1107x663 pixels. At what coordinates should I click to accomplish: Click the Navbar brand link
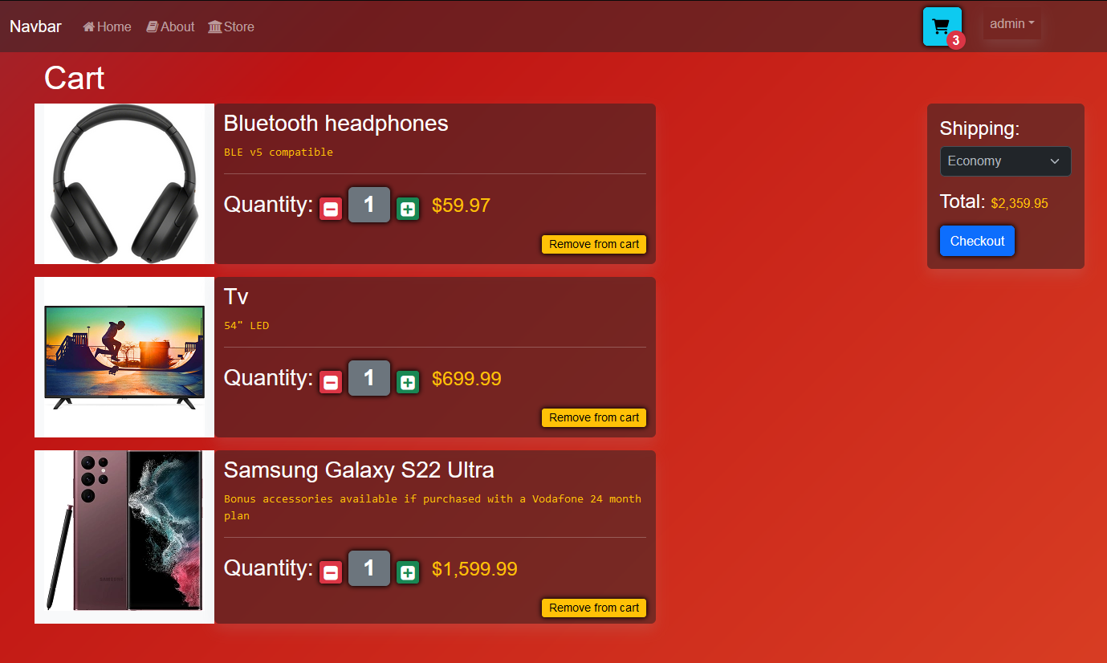pos(35,26)
